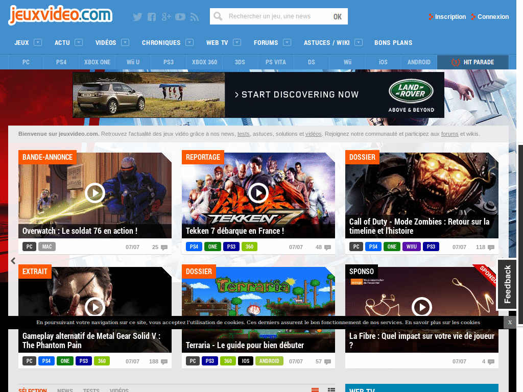Viewport: 523px width, 392px height.
Task: Open comments icon on Tekken 7 card
Action: [x=327, y=248]
